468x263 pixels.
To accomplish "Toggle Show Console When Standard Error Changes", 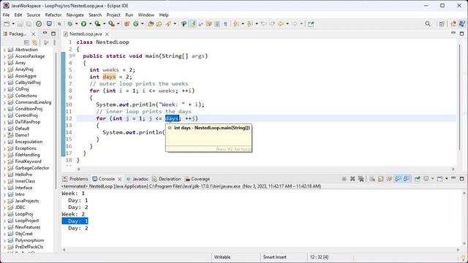I will [x=407, y=178].
